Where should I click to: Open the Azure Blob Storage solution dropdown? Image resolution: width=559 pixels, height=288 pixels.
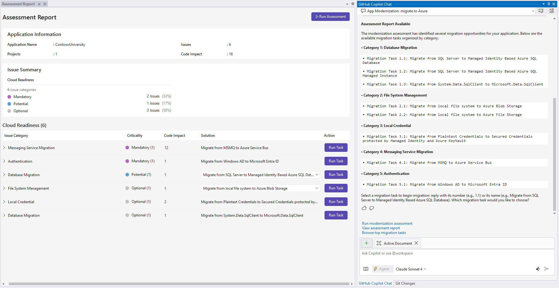317,188
